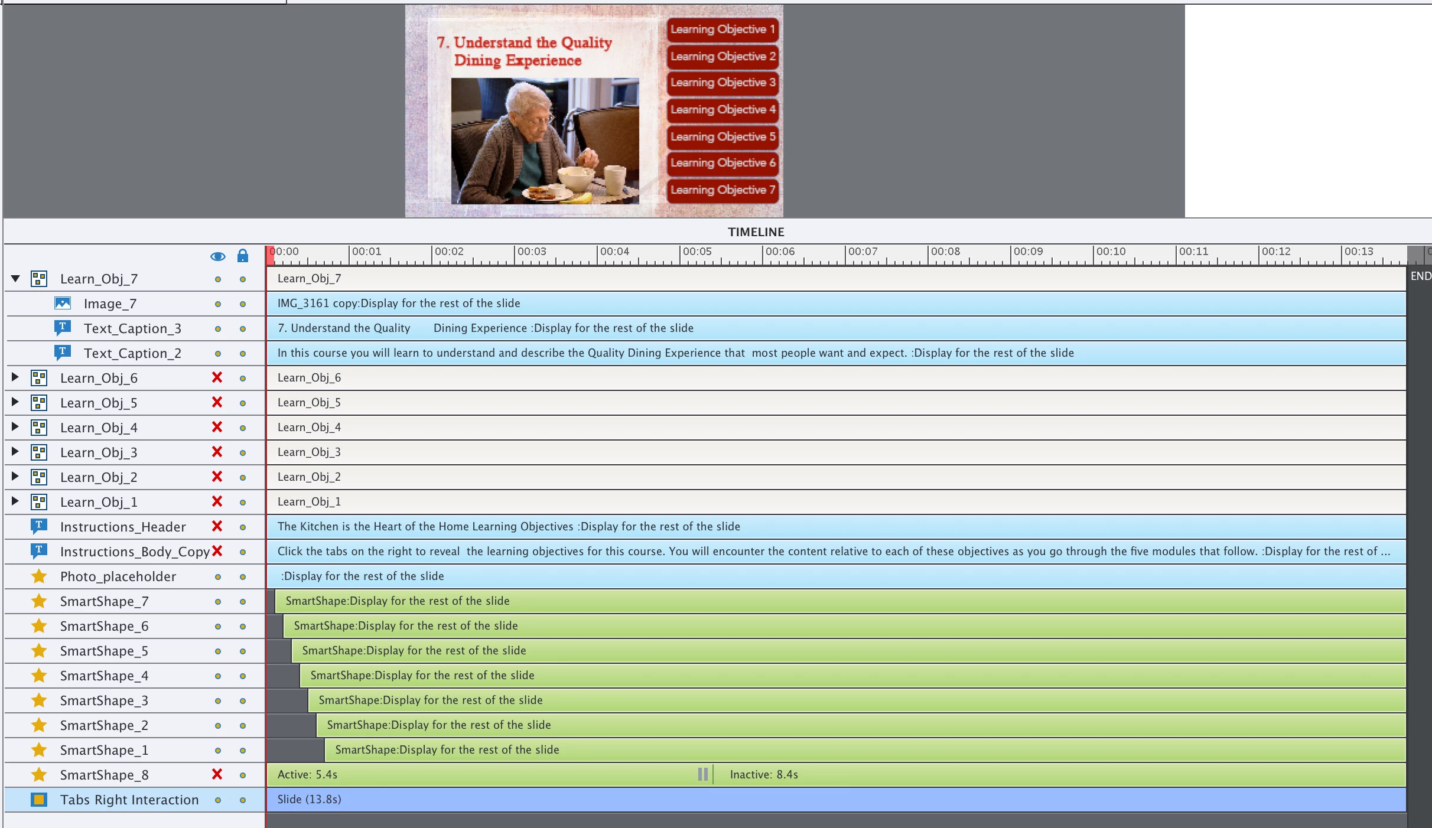This screenshot has width=1432, height=828.
Task: Toggle the lock dot for Photo_placeholder
Action: click(x=242, y=577)
